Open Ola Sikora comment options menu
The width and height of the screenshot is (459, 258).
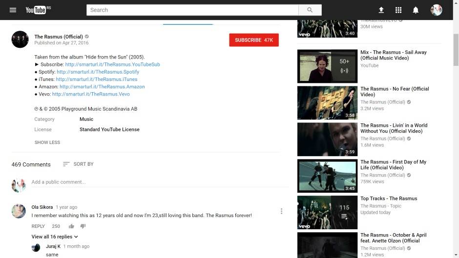281,211
